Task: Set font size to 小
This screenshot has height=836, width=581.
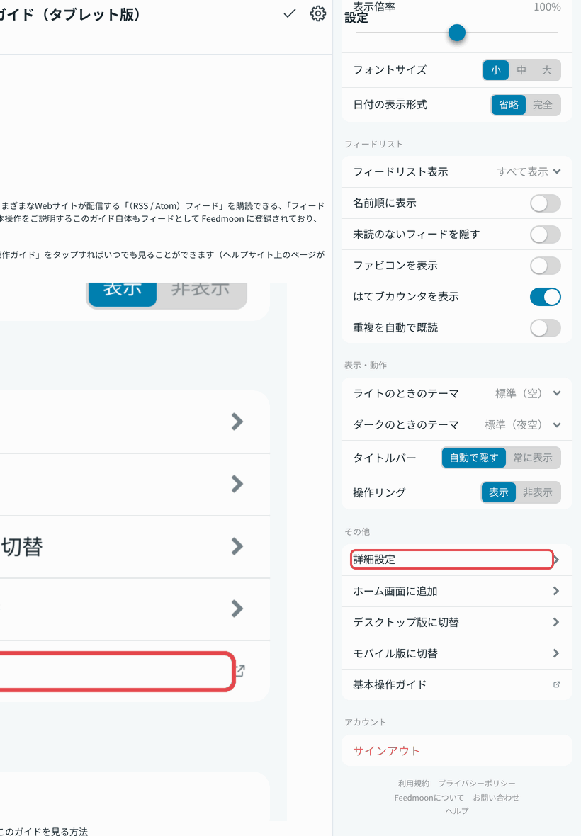Action: (x=496, y=70)
